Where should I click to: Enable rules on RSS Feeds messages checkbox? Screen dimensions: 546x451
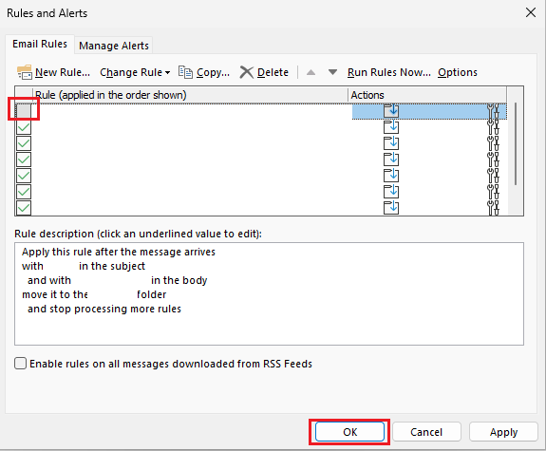[x=21, y=364]
